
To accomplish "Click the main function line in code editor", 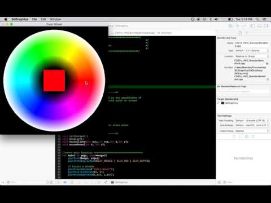I will pos(85,156).
